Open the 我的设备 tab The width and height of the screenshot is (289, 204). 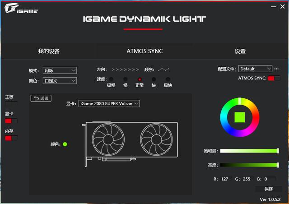(x=49, y=51)
